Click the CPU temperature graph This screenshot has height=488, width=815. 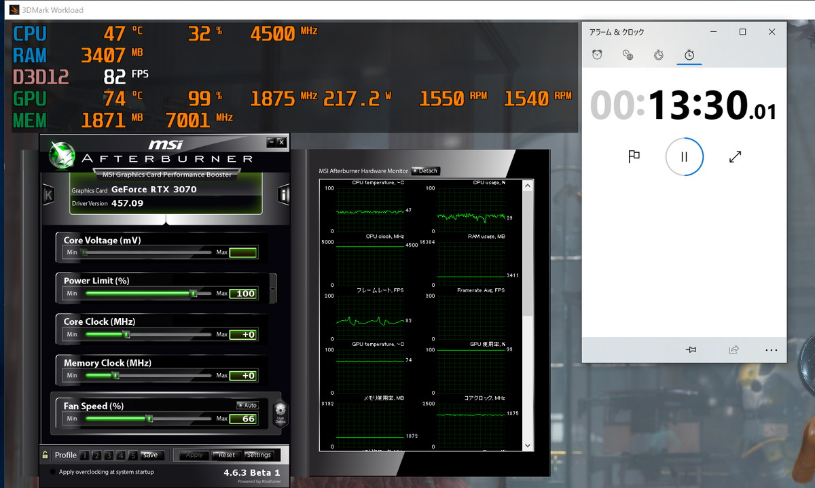point(372,211)
